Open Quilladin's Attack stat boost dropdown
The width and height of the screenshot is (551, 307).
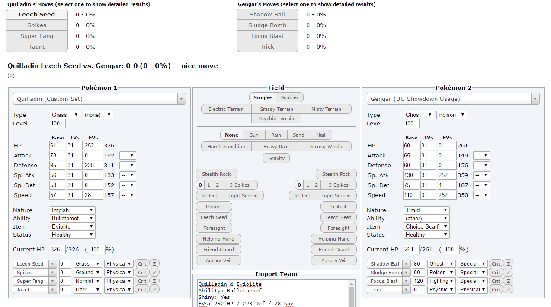[x=128, y=155]
